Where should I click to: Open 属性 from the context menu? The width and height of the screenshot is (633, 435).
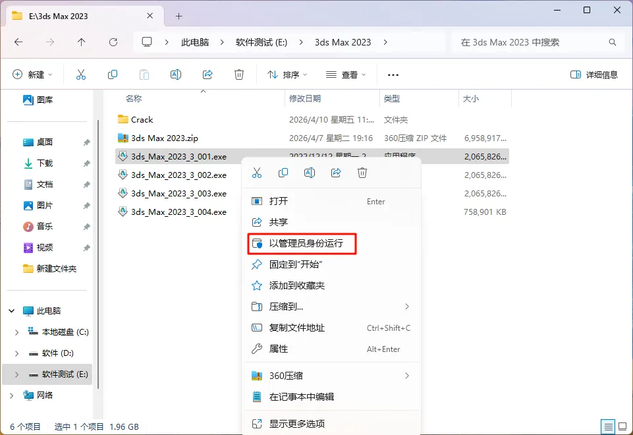[331, 349]
